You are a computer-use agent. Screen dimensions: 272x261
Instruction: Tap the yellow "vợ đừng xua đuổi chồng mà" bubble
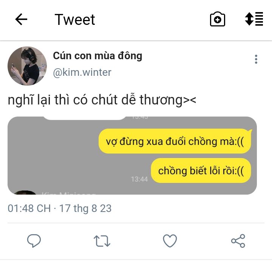pyautogui.click(x=175, y=141)
